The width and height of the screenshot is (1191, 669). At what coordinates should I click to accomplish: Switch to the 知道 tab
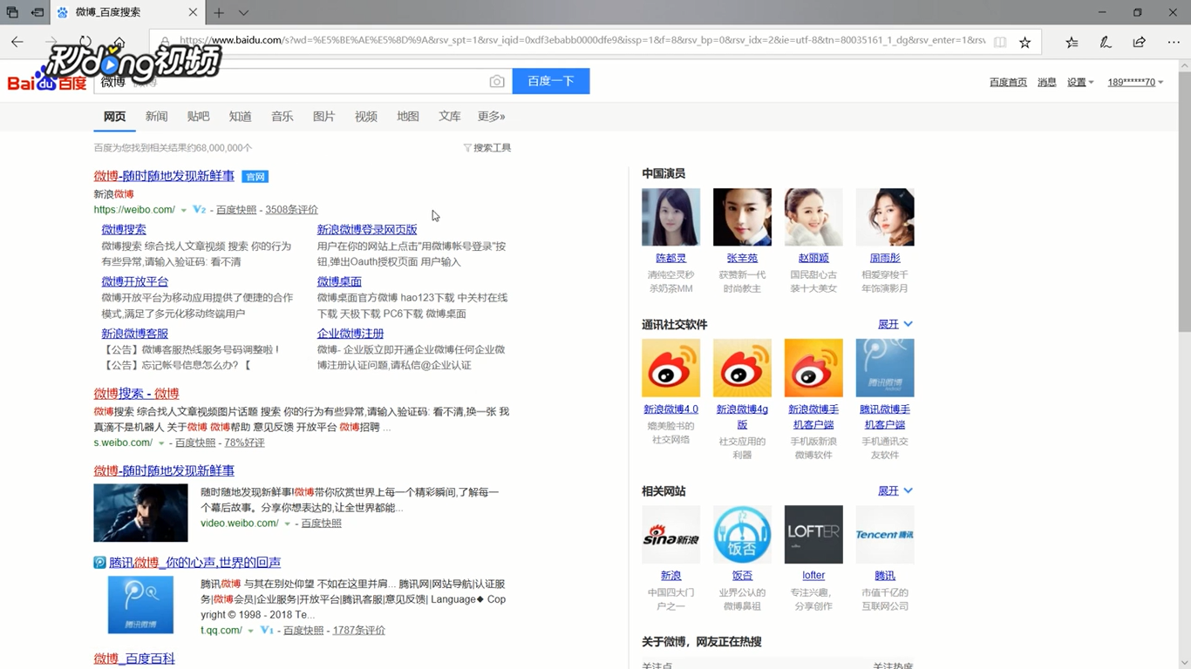pyautogui.click(x=240, y=116)
